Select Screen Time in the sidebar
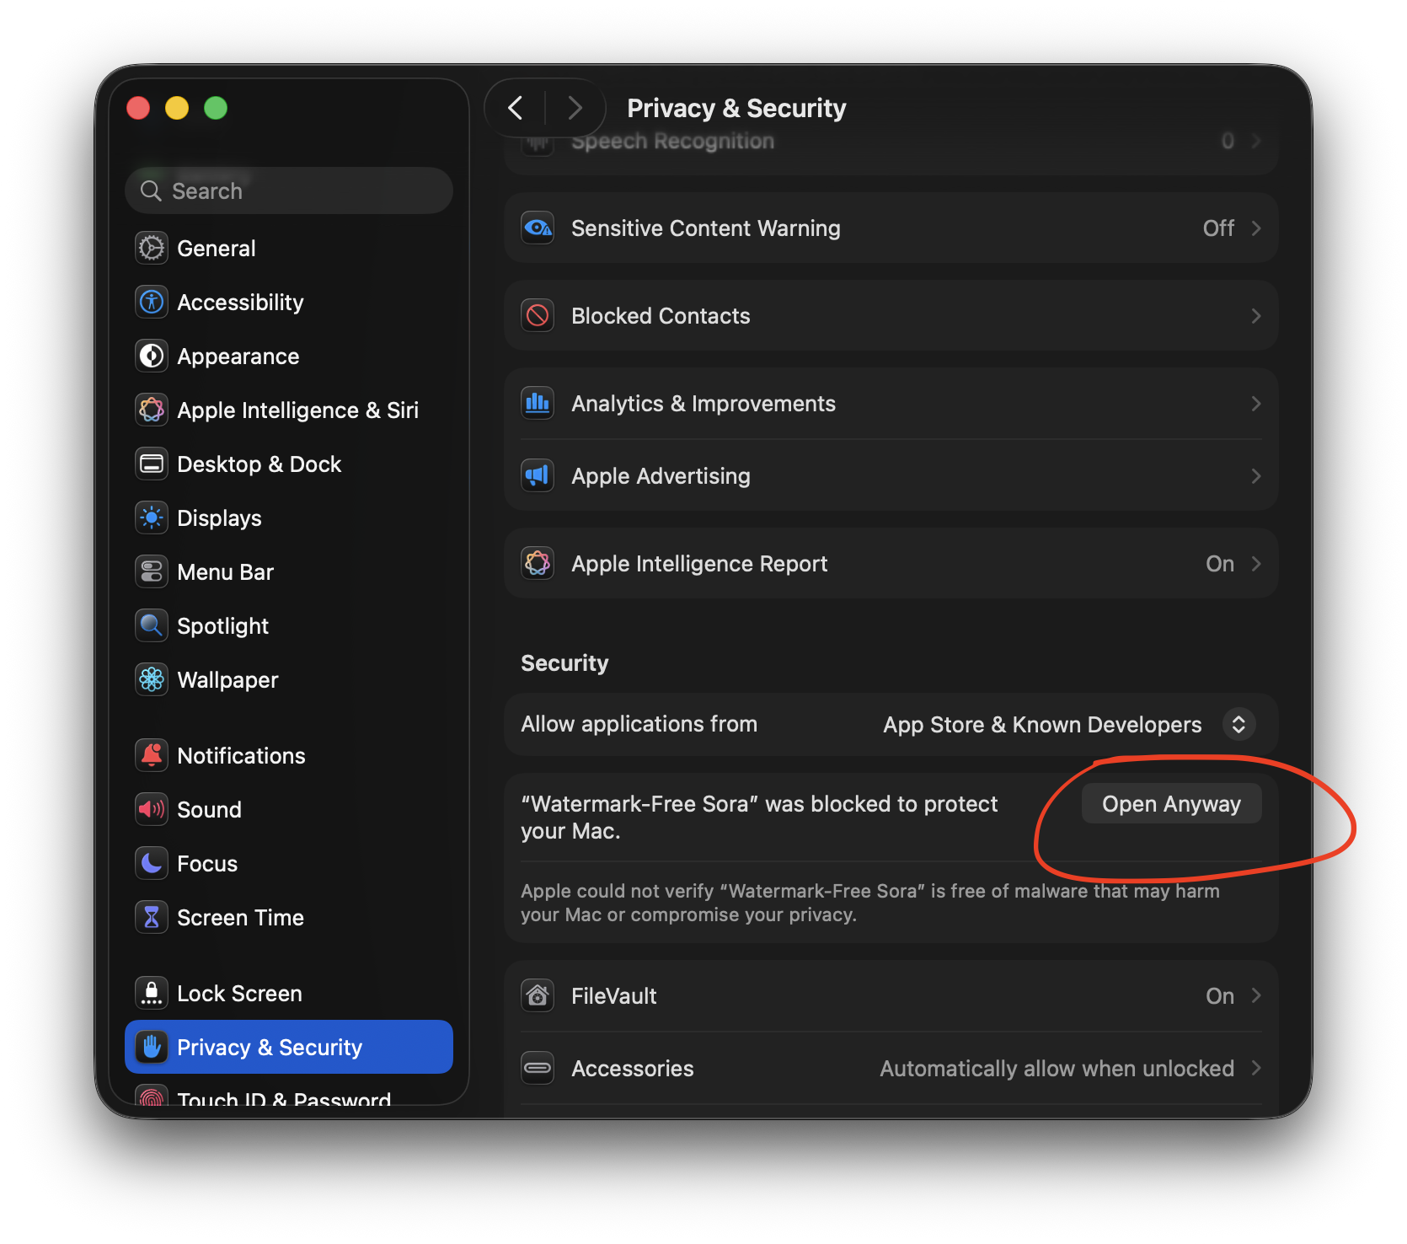 [x=289, y=917]
